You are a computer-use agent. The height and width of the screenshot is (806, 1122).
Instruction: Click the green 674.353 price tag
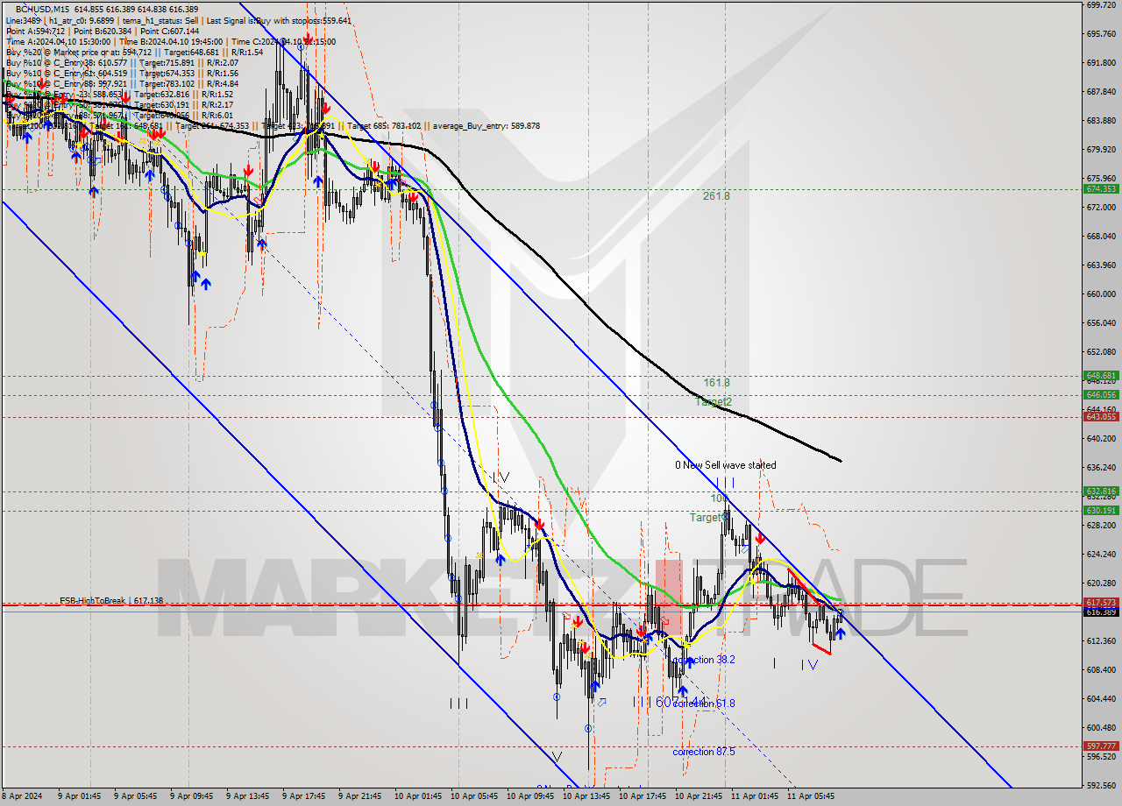(x=1101, y=188)
